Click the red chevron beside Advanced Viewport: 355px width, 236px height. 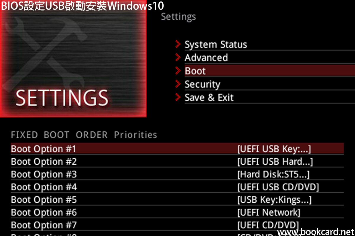point(178,57)
